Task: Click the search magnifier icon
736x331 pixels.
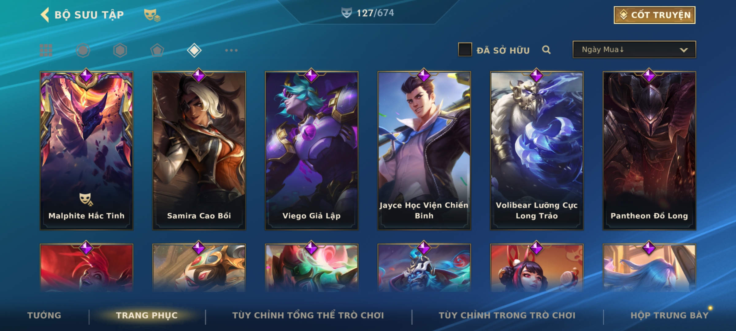Action: coord(546,50)
